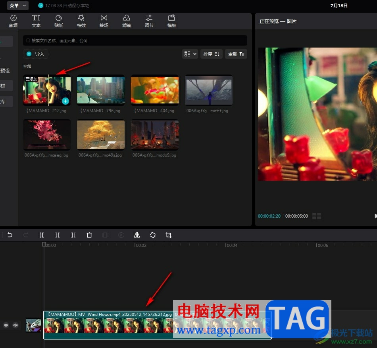377x348 pixels.
Task: Click the redo arrow in timeline toolbar
Action: [x=26, y=235]
